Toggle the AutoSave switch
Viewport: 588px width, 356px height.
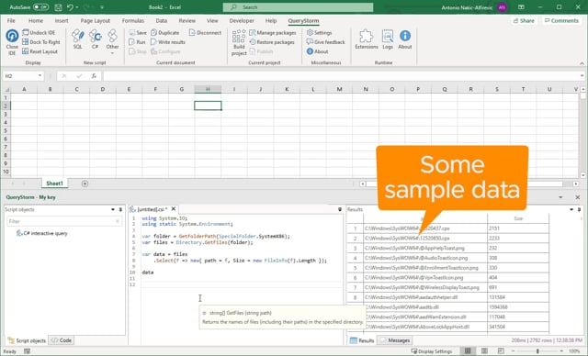40,7
